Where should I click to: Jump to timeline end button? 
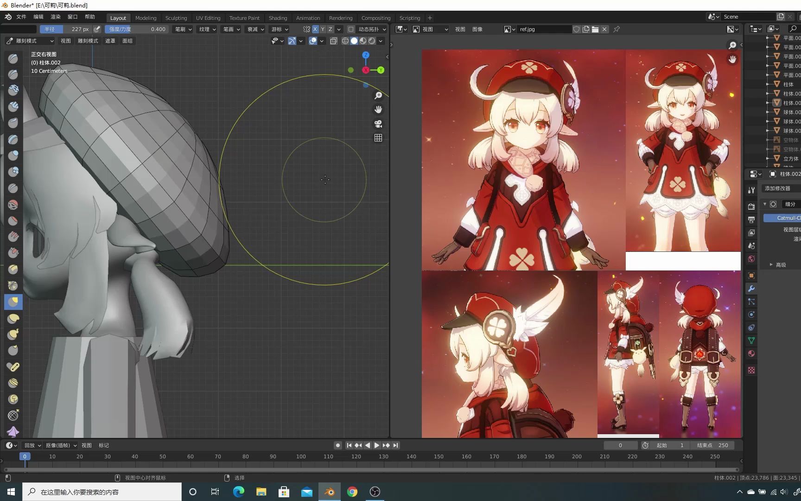pos(395,445)
